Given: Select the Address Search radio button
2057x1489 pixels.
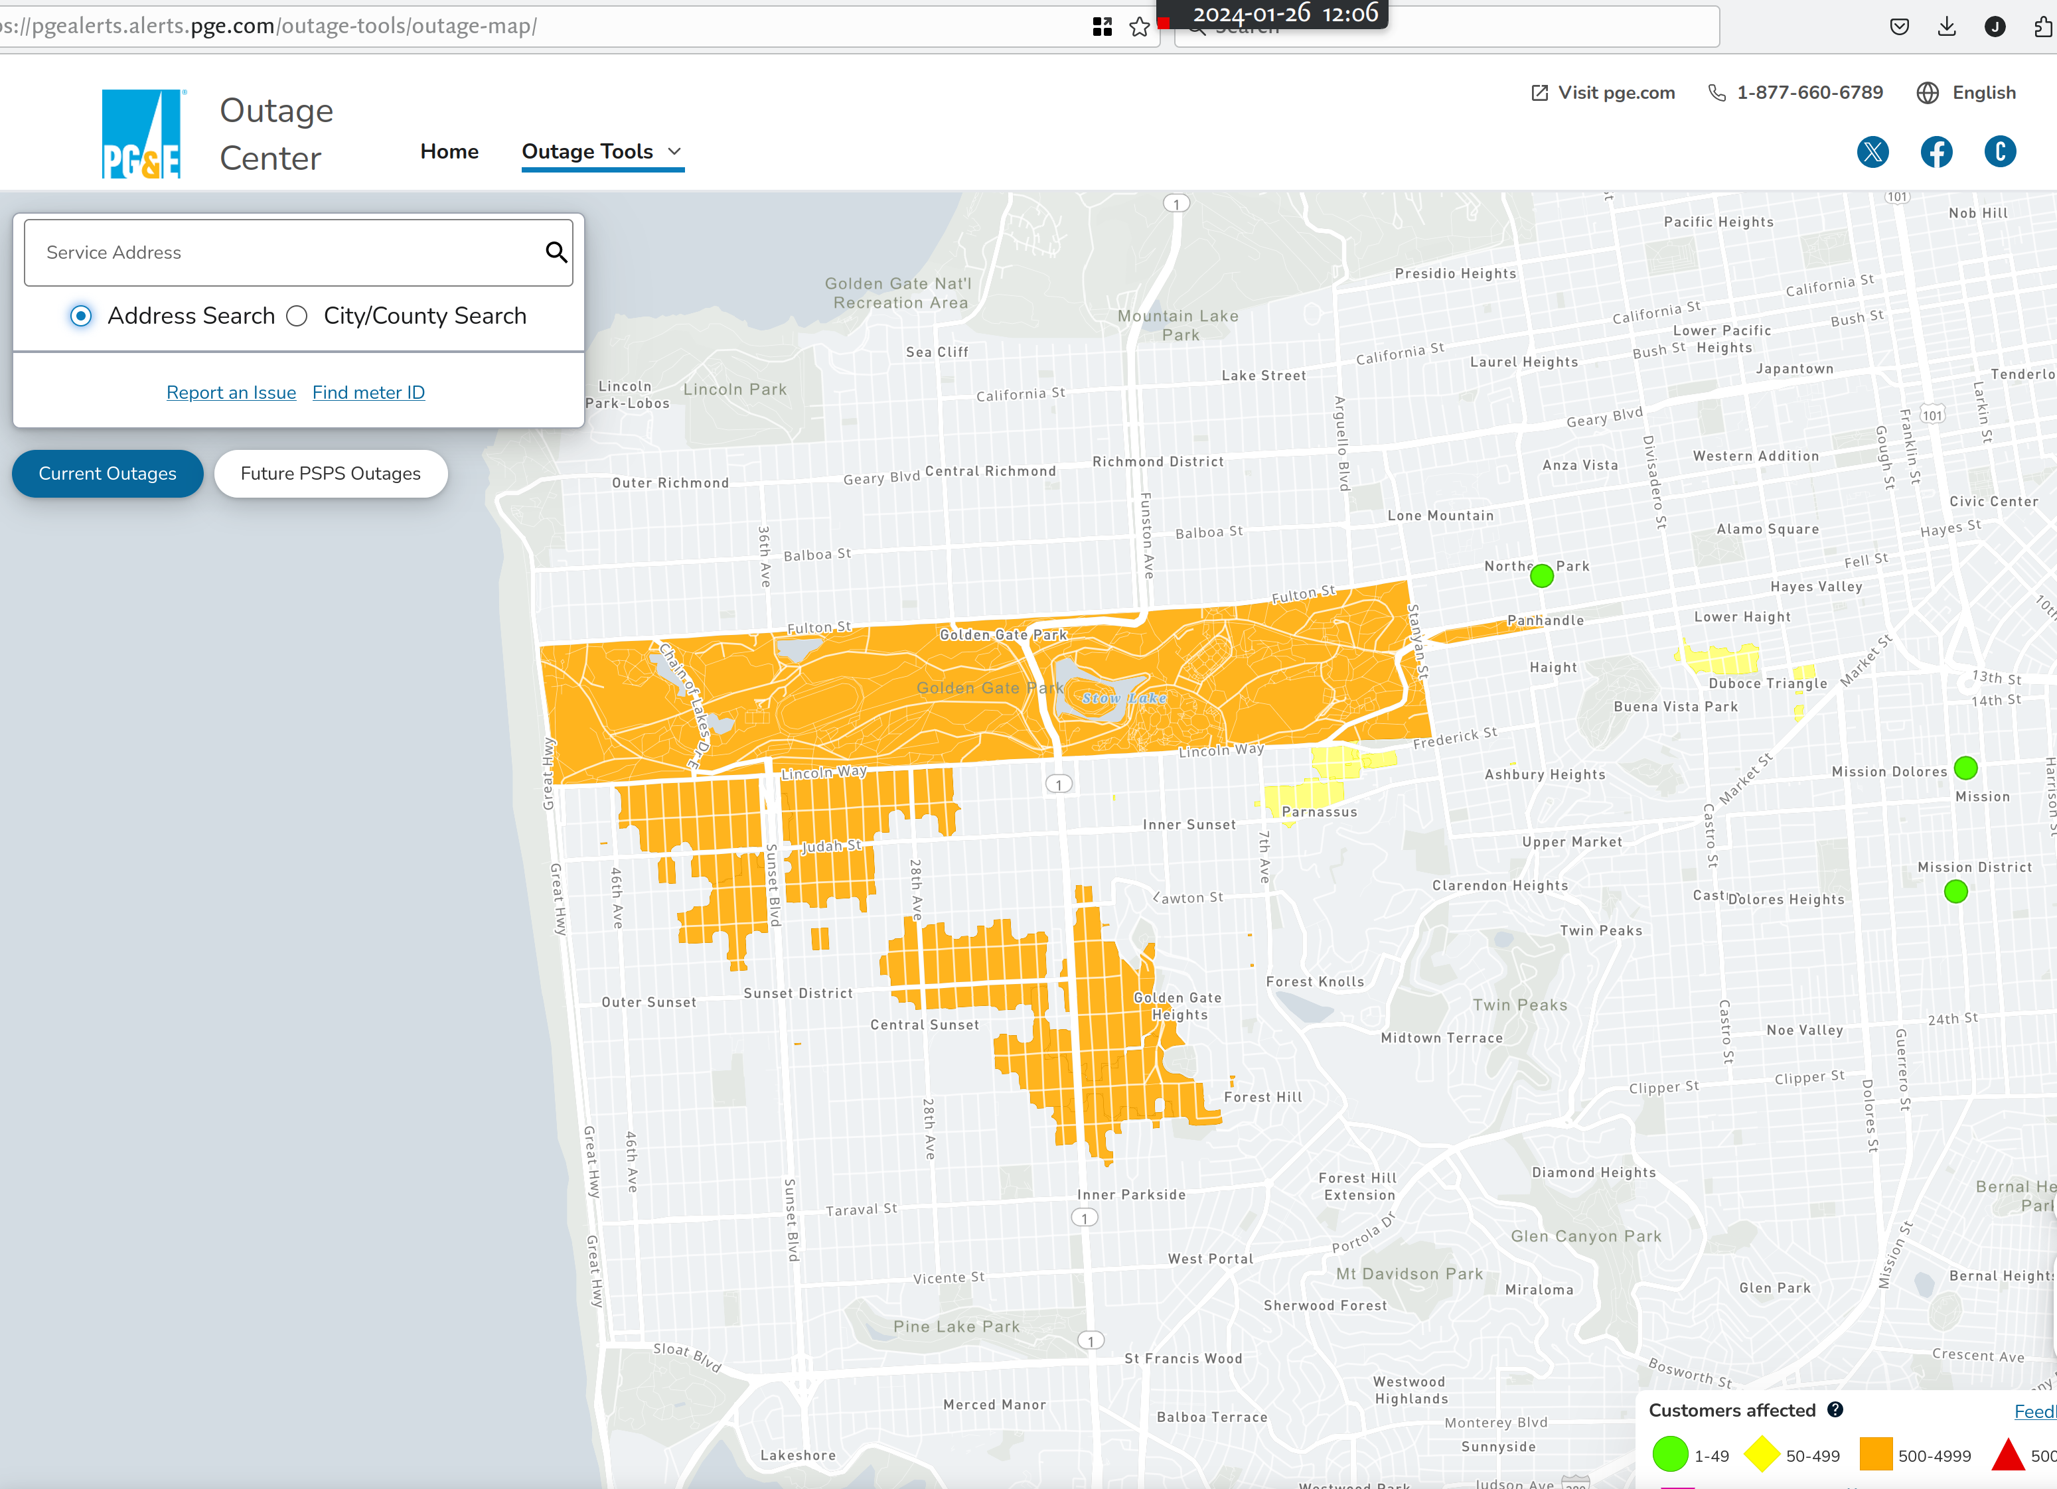Looking at the screenshot, I should [81, 316].
